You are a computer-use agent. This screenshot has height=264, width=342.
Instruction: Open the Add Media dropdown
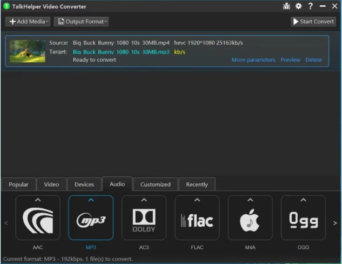pos(28,22)
